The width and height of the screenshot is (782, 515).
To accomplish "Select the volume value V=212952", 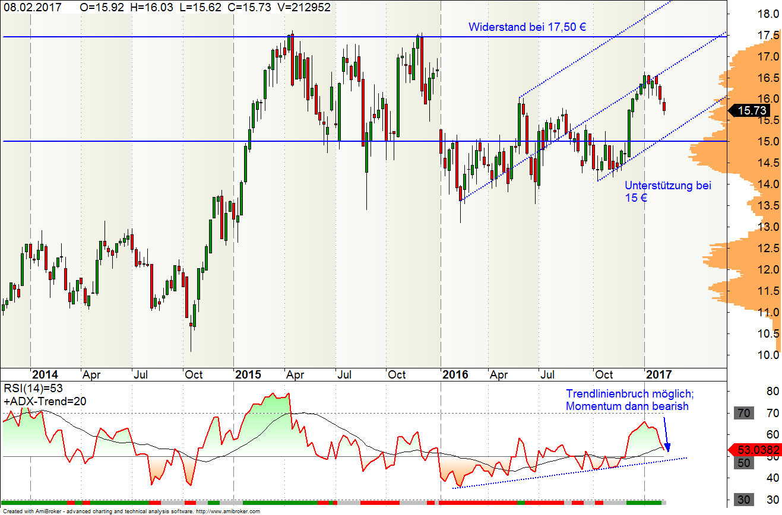I will tap(303, 7).
